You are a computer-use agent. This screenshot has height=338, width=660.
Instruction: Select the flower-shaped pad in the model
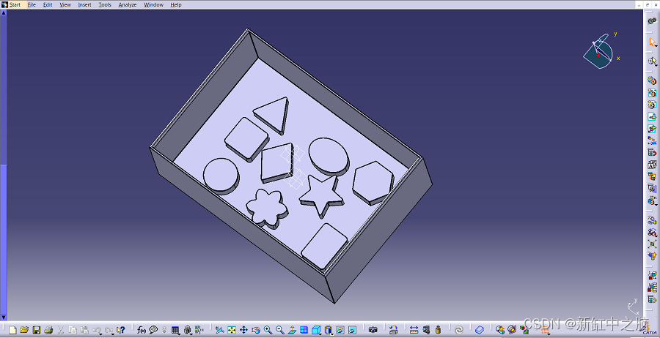point(267,208)
